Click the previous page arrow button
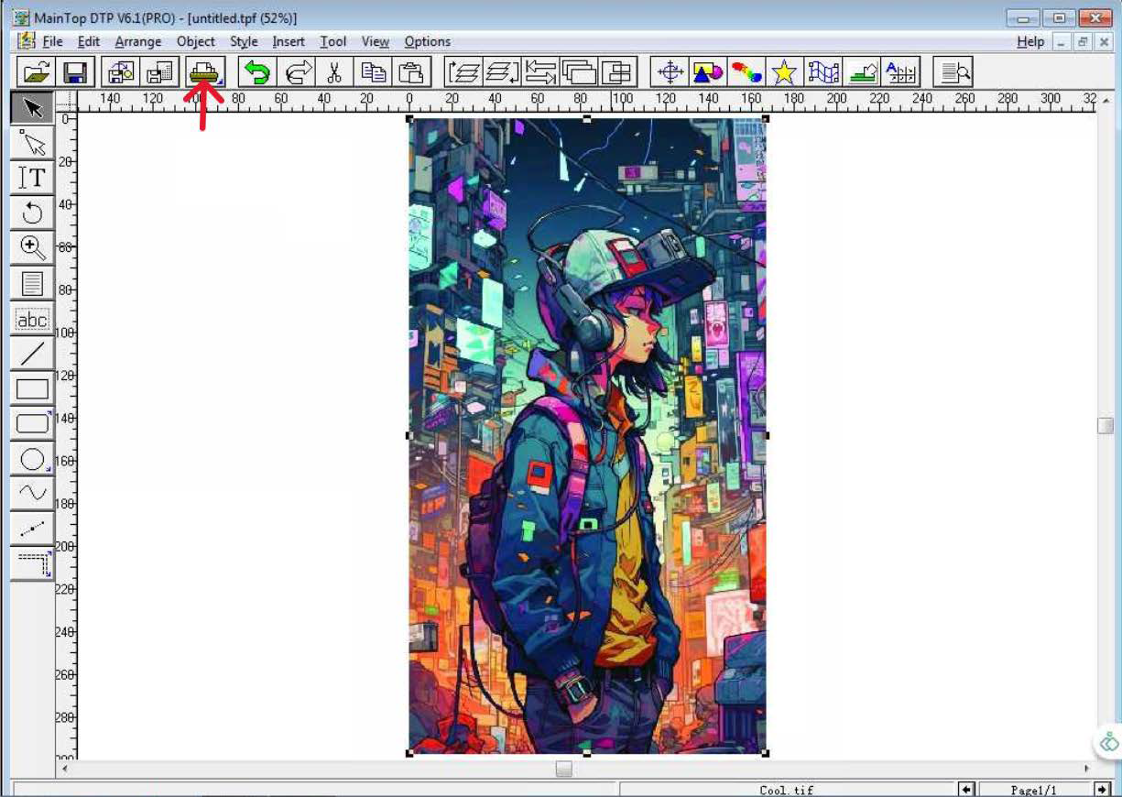 point(966,789)
